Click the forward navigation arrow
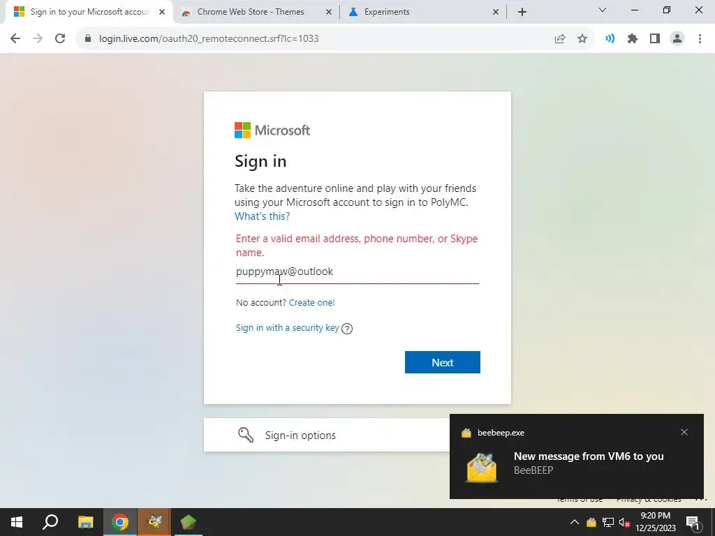 38,39
